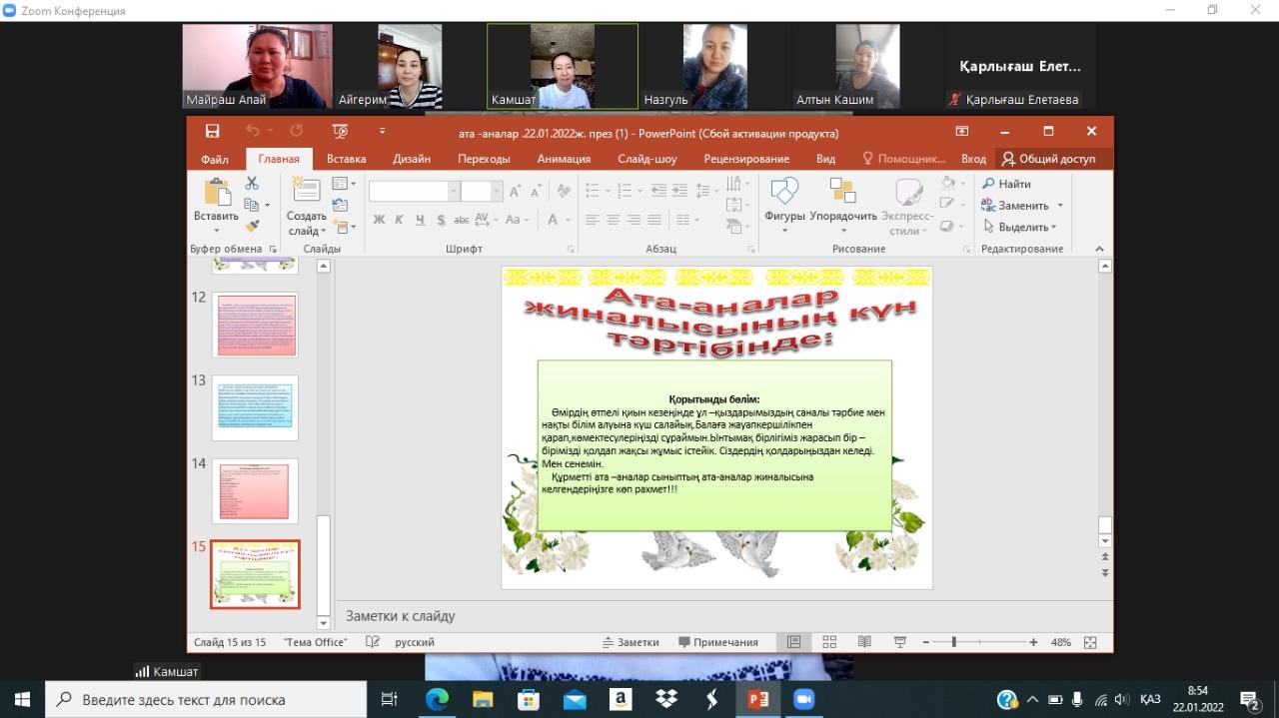The height and width of the screenshot is (718, 1279).
Task: Switch to the Вставка tab
Action: click(x=346, y=159)
